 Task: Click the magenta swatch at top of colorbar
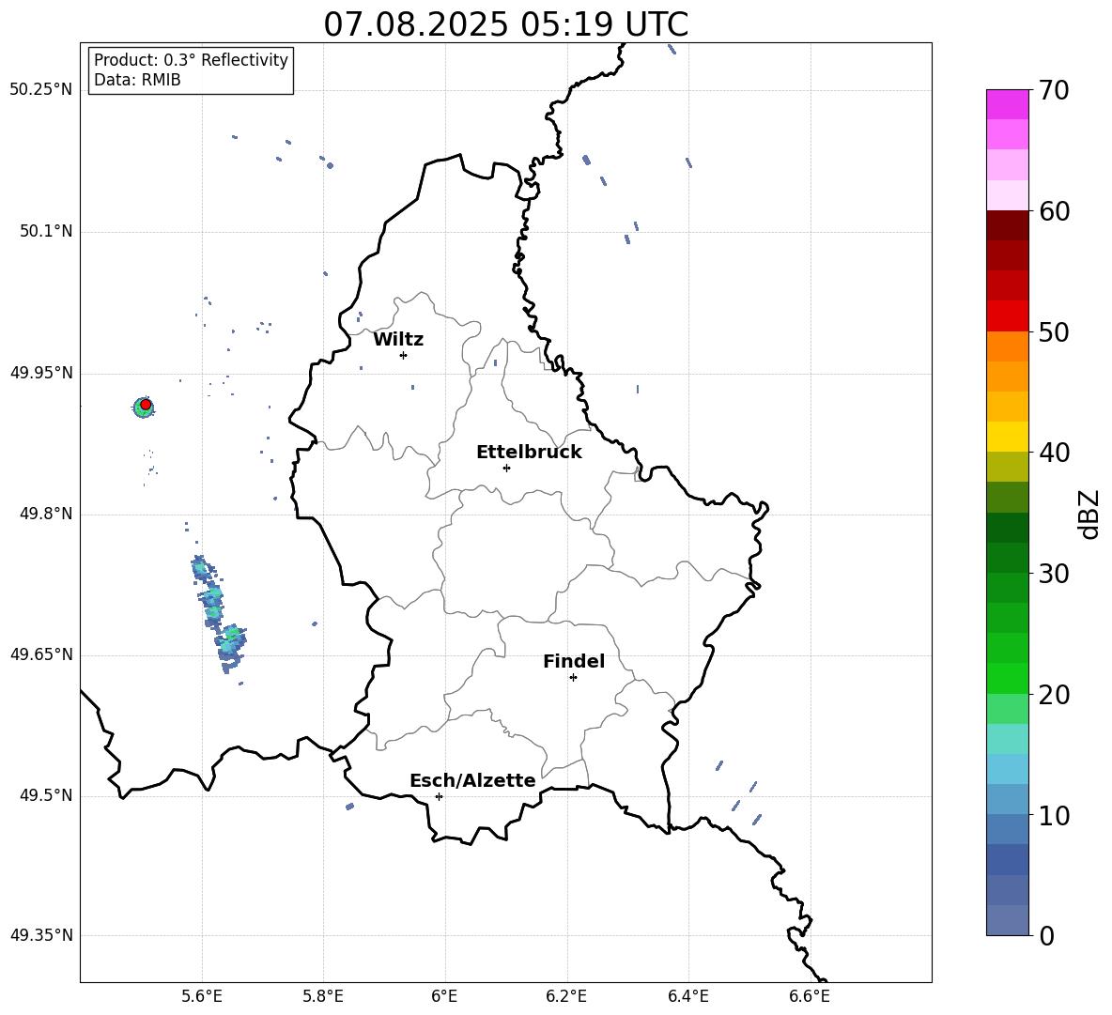point(1007,104)
